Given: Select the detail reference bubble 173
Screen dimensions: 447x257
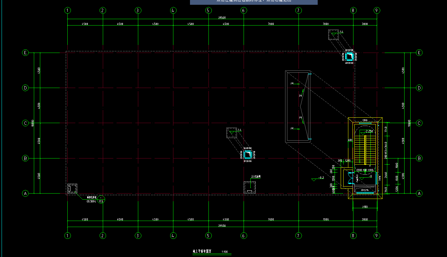Looking at the screenshot, I should point(101,200).
